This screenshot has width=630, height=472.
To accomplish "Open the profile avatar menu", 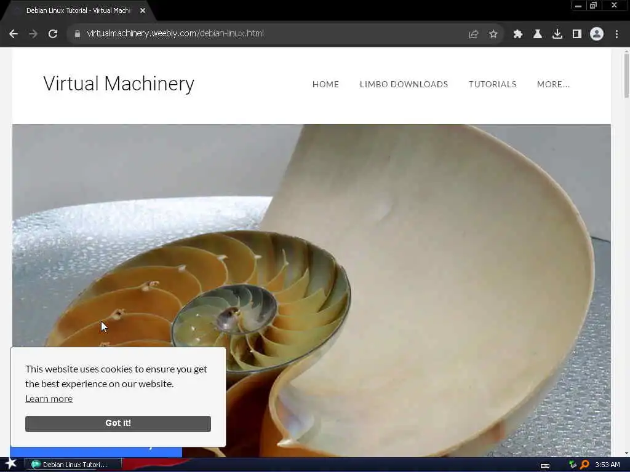I will pos(597,34).
